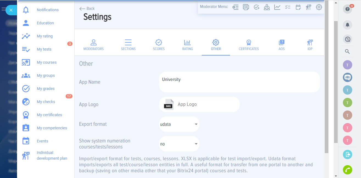Open My tests in the sidebar
This screenshot has height=178, width=361.
pos(44,49)
